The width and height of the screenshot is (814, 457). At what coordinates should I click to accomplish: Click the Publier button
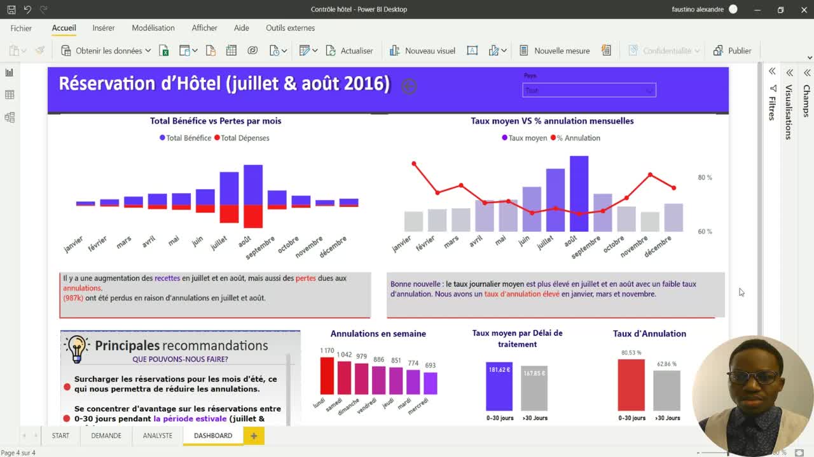tap(733, 51)
